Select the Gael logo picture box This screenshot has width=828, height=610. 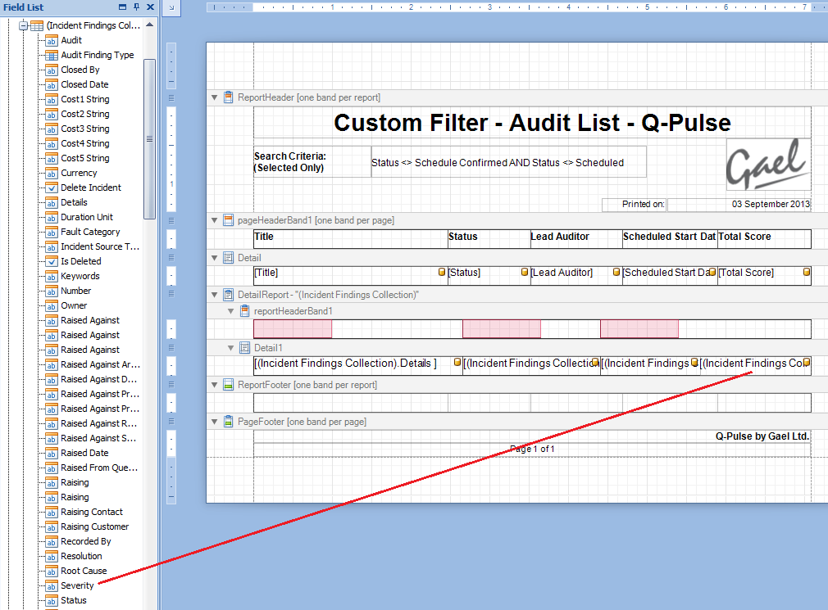coord(768,165)
